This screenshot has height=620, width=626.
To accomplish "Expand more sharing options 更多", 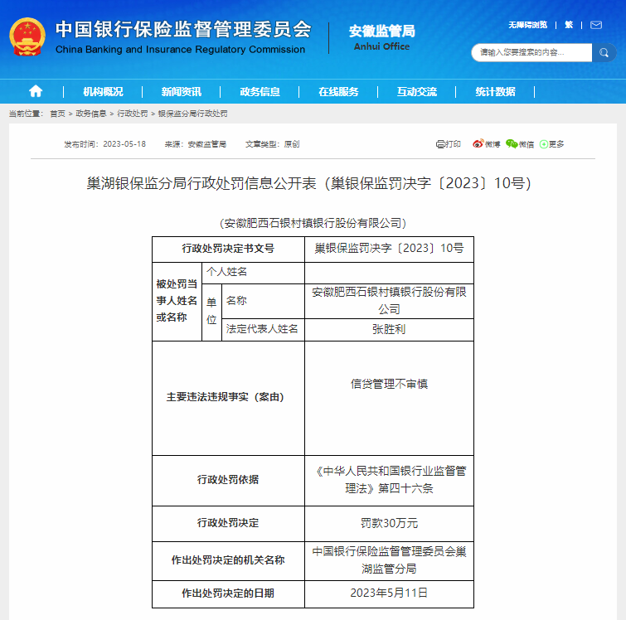I will (x=551, y=144).
